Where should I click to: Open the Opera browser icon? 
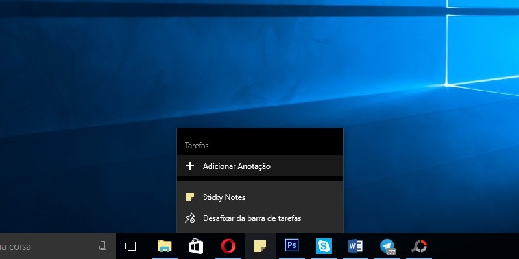(228, 246)
